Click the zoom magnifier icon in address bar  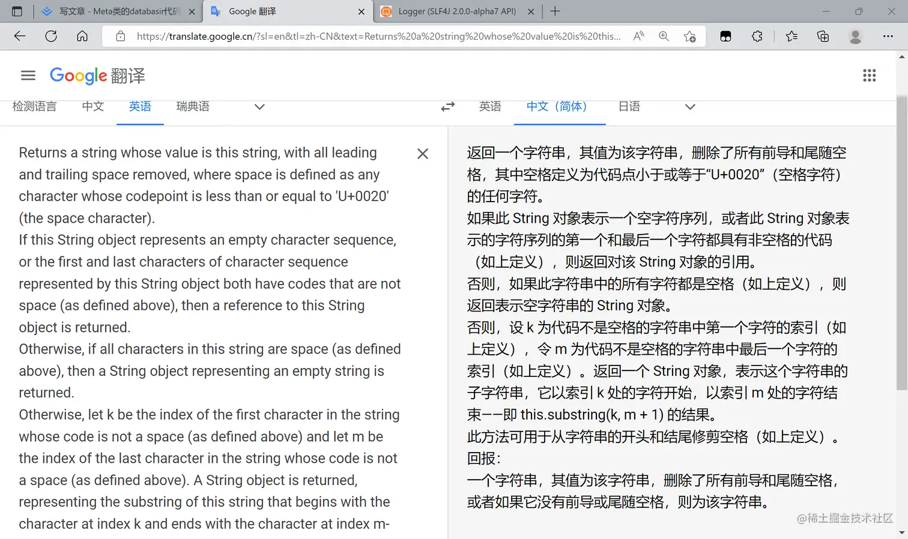664,36
